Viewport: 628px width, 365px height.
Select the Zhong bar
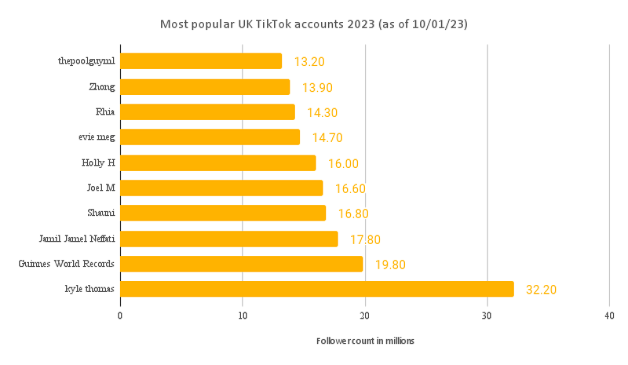click(x=205, y=86)
